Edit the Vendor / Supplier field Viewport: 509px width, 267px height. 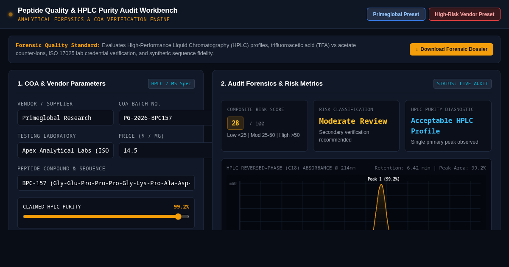pyautogui.click(x=65, y=118)
